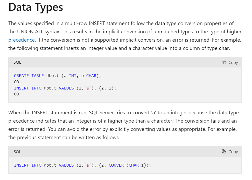Copy the CREATE TABLE code snippet
Image resolution: width=252 pixels, height=180 pixels.
(x=230, y=62)
